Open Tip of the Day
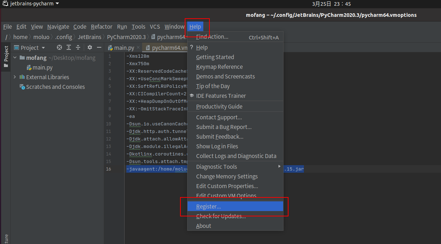The height and width of the screenshot is (244, 441). [x=235, y=86]
